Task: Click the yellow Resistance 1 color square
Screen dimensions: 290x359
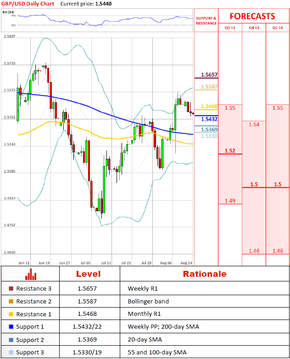Action: (x=11, y=314)
